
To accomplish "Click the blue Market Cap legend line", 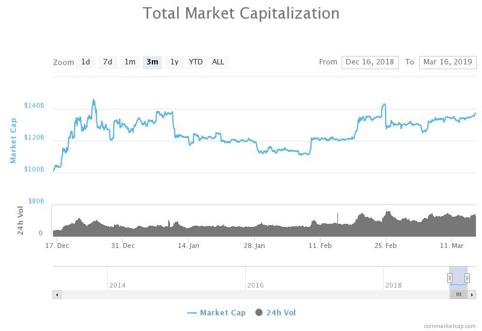I will [x=192, y=312].
